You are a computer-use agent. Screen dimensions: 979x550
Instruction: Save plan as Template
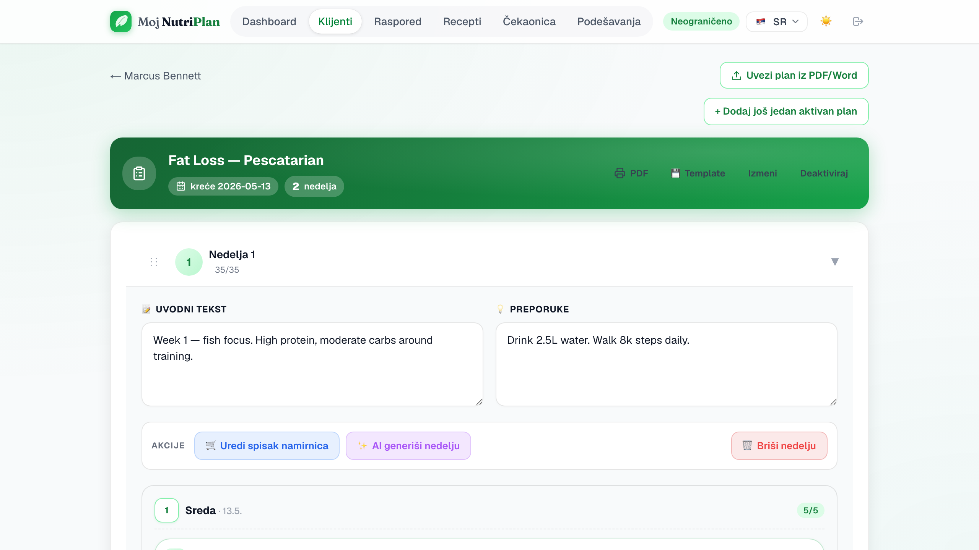(x=698, y=173)
